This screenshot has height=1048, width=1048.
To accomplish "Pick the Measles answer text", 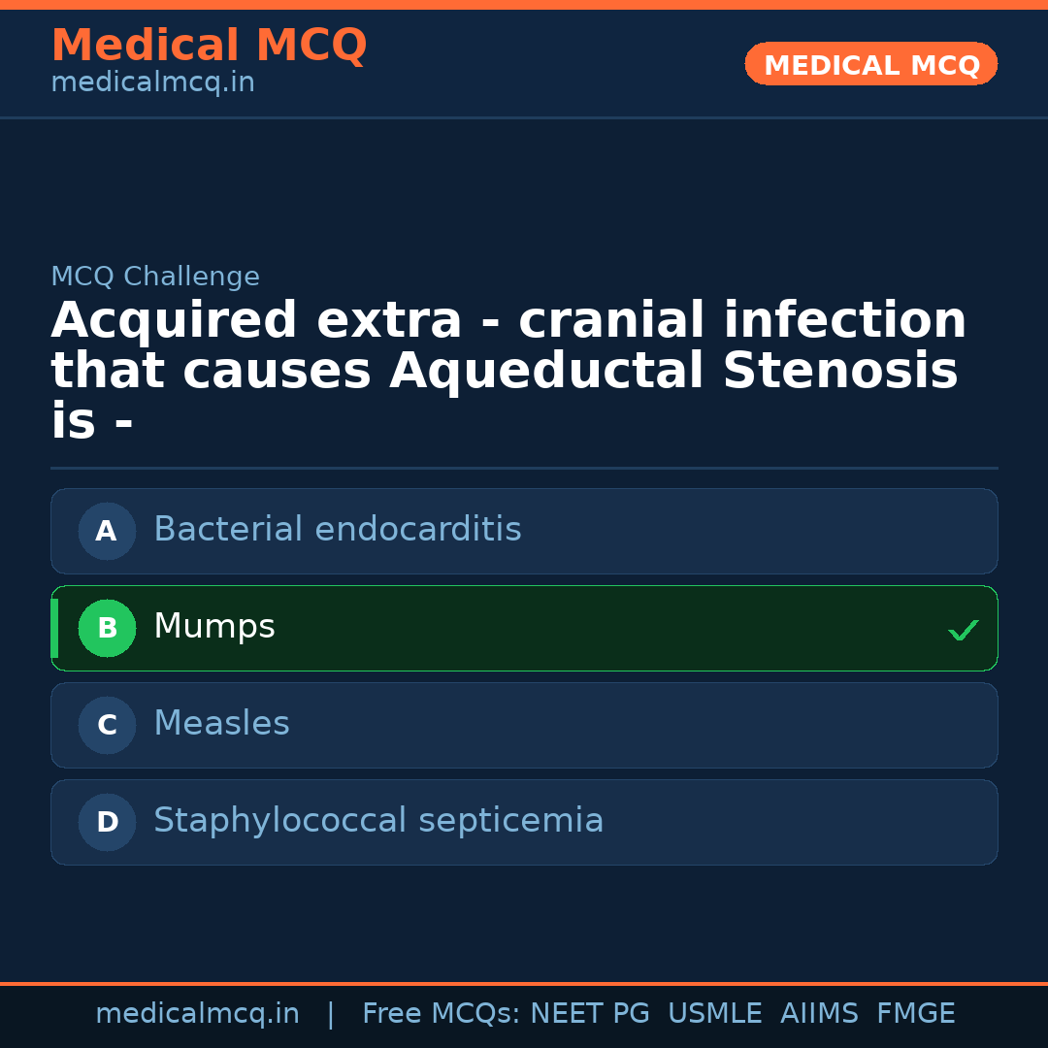I will click(x=221, y=724).
